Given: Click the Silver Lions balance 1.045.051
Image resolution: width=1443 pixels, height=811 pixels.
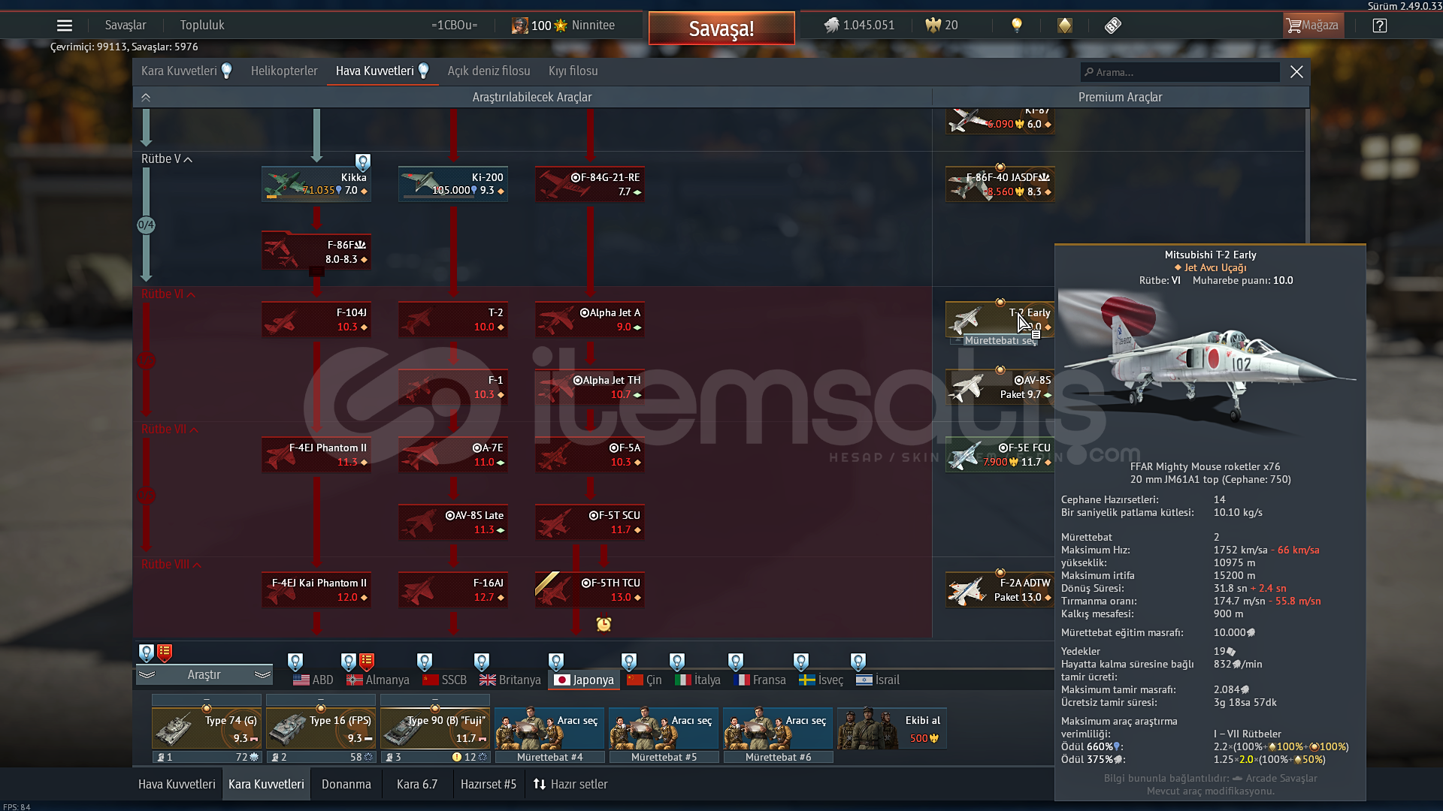Looking at the screenshot, I should tap(859, 26).
